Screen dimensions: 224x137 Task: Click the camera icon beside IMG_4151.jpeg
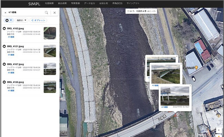click(4, 46)
